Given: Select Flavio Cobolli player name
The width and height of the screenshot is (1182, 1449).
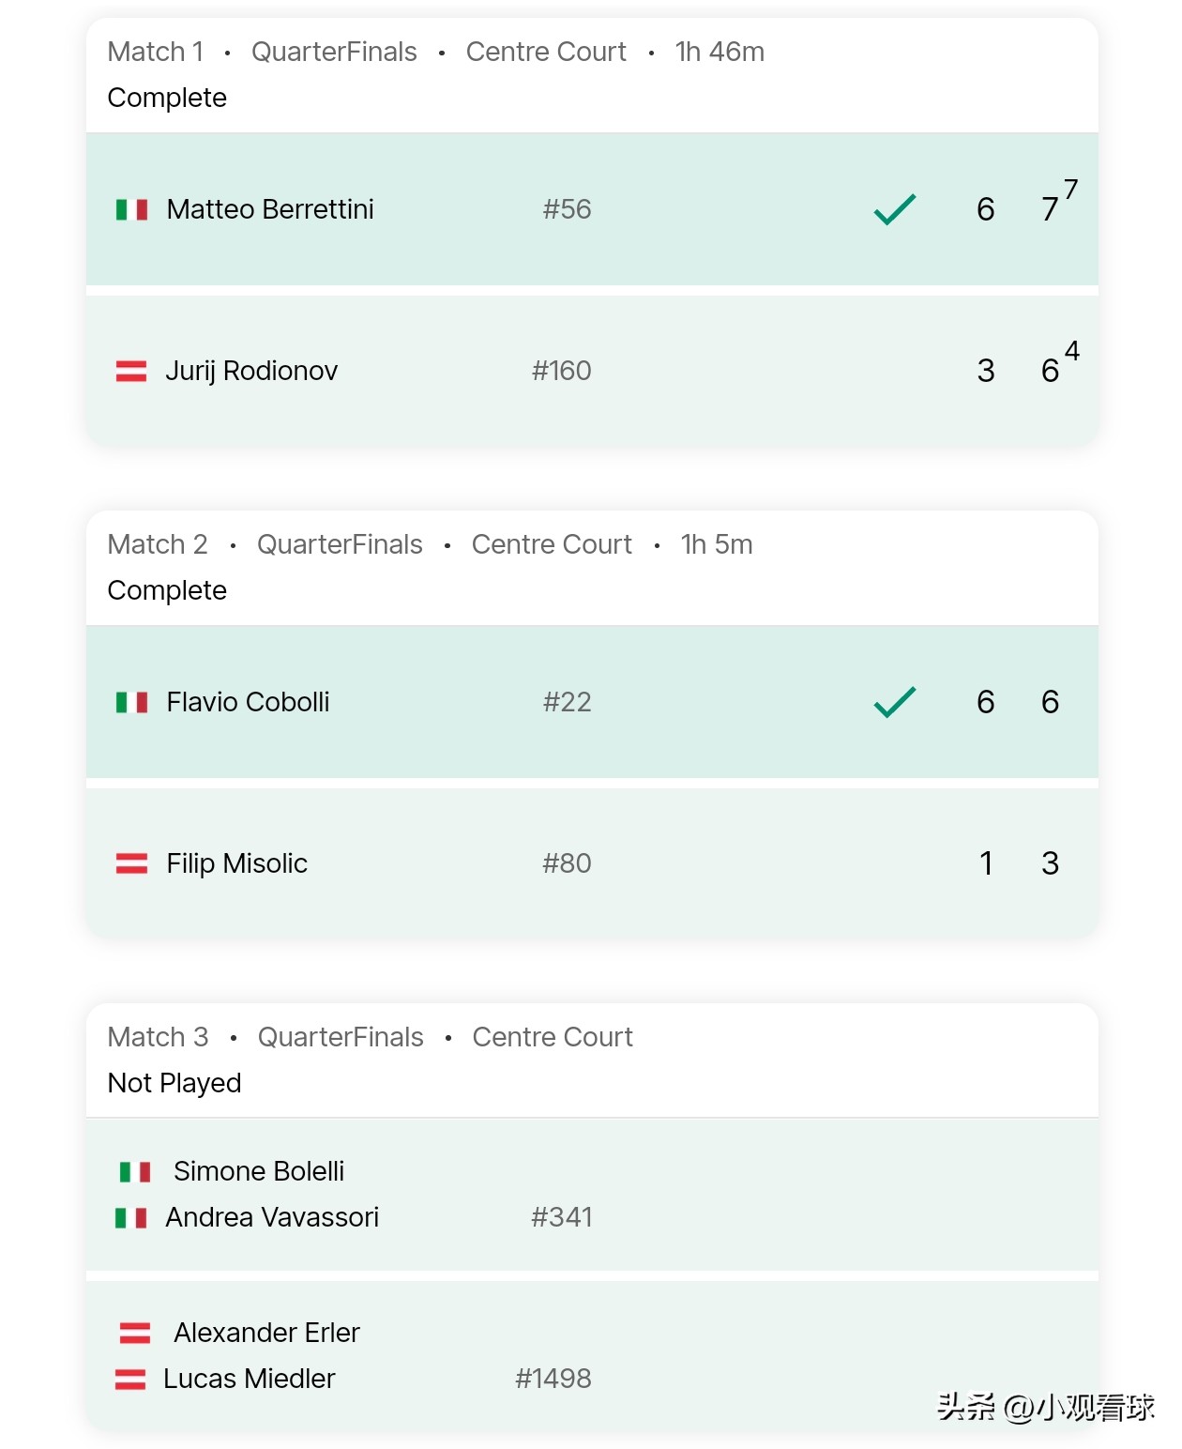Looking at the screenshot, I should pos(248,702).
